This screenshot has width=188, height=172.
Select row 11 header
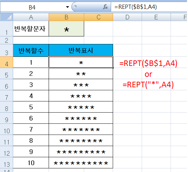[7, 140]
